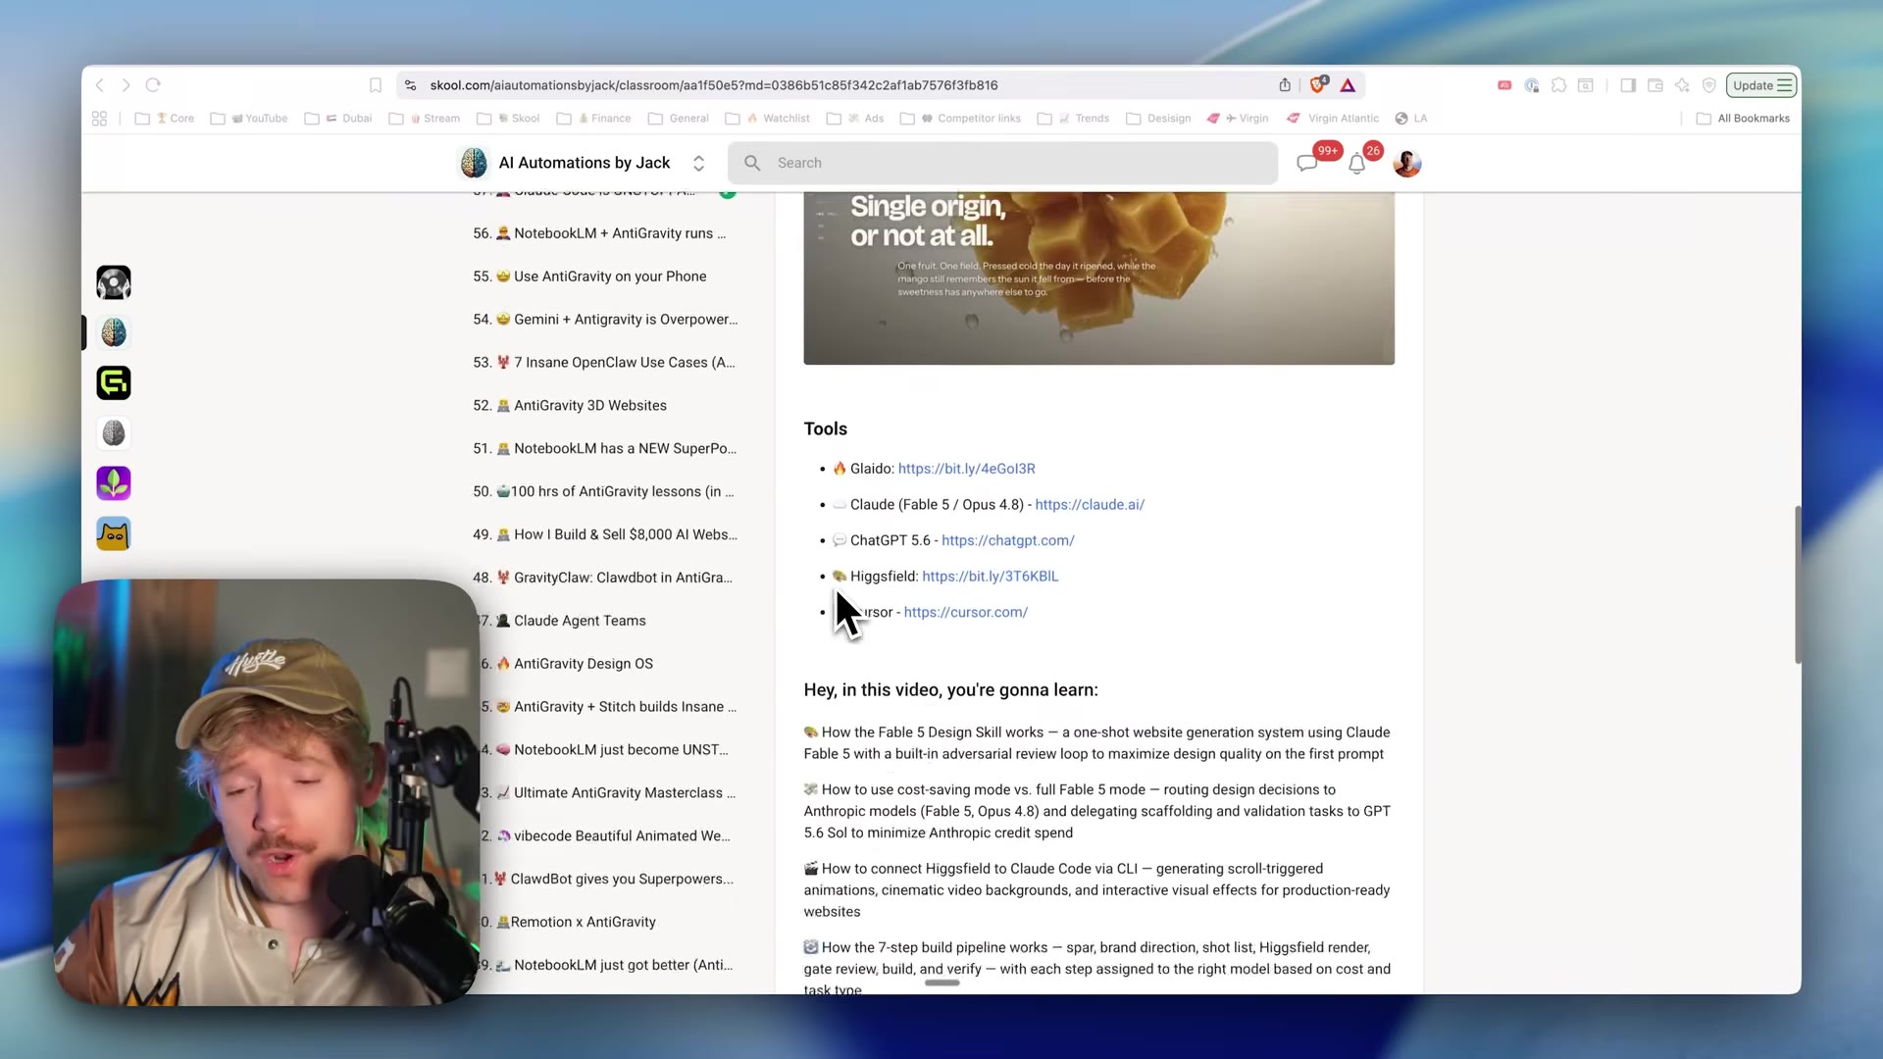Bookmark this page using the bookmark icon
1883x1059 pixels.
coord(376,85)
